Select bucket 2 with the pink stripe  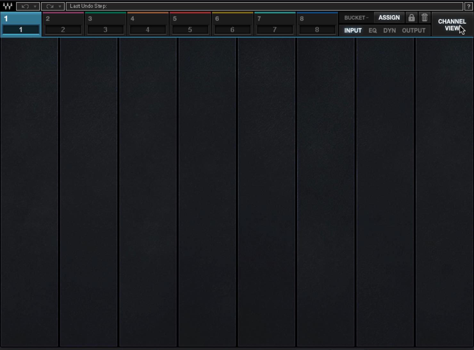[63, 24]
